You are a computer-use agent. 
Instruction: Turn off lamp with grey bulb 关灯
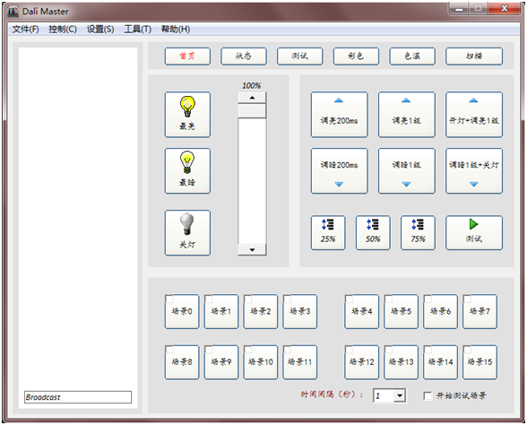(x=187, y=233)
